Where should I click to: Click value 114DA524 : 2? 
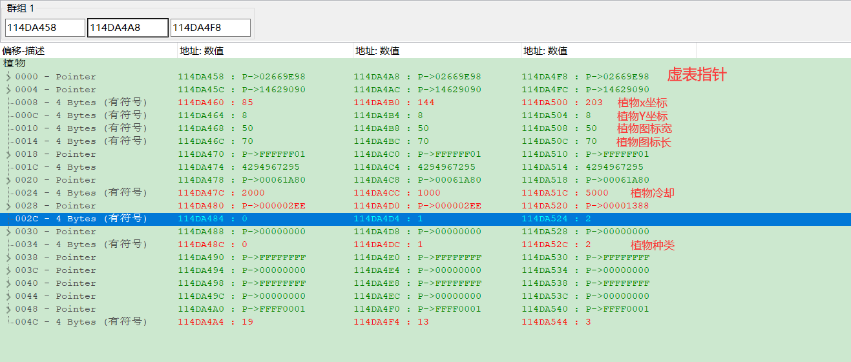pos(556,219)
